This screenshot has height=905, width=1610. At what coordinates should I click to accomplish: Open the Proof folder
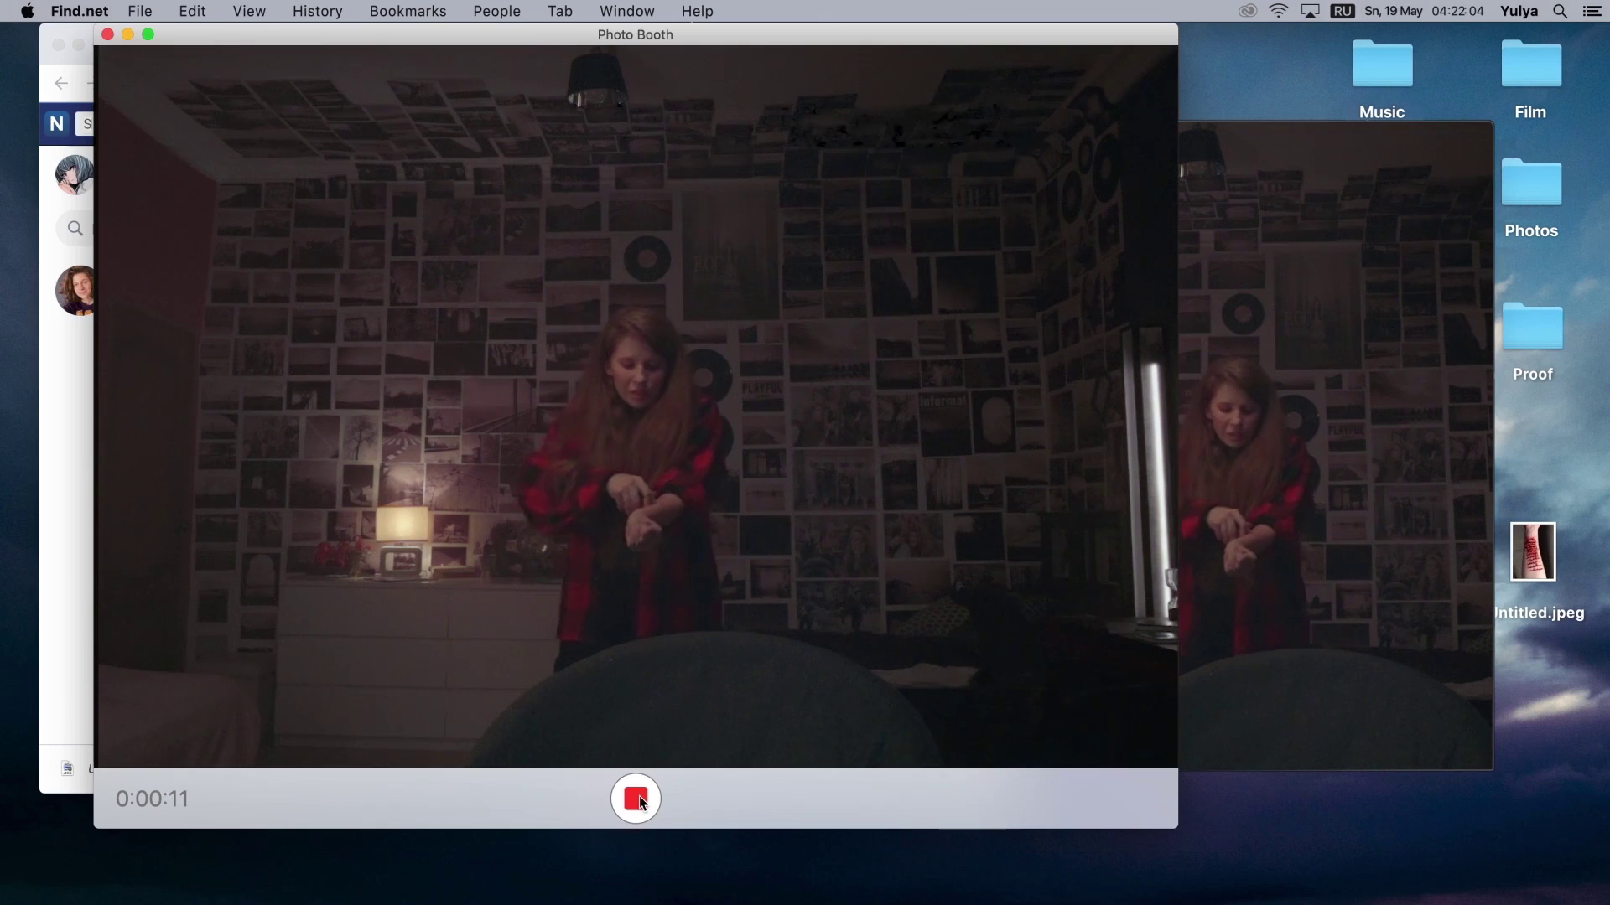(1532, 328)
